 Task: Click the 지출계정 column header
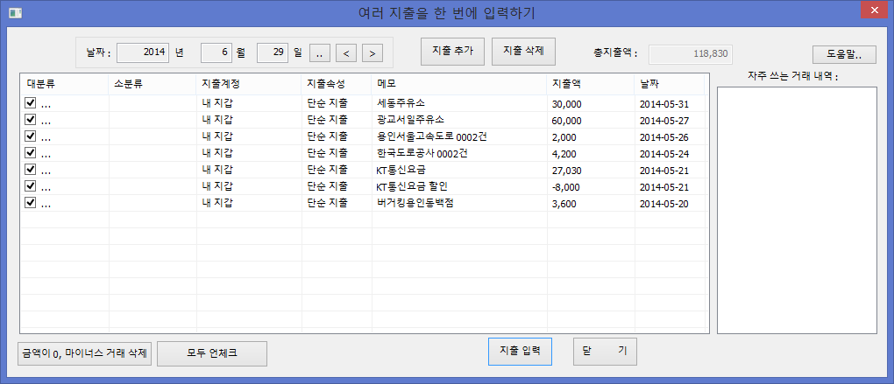tap(248, 84)
